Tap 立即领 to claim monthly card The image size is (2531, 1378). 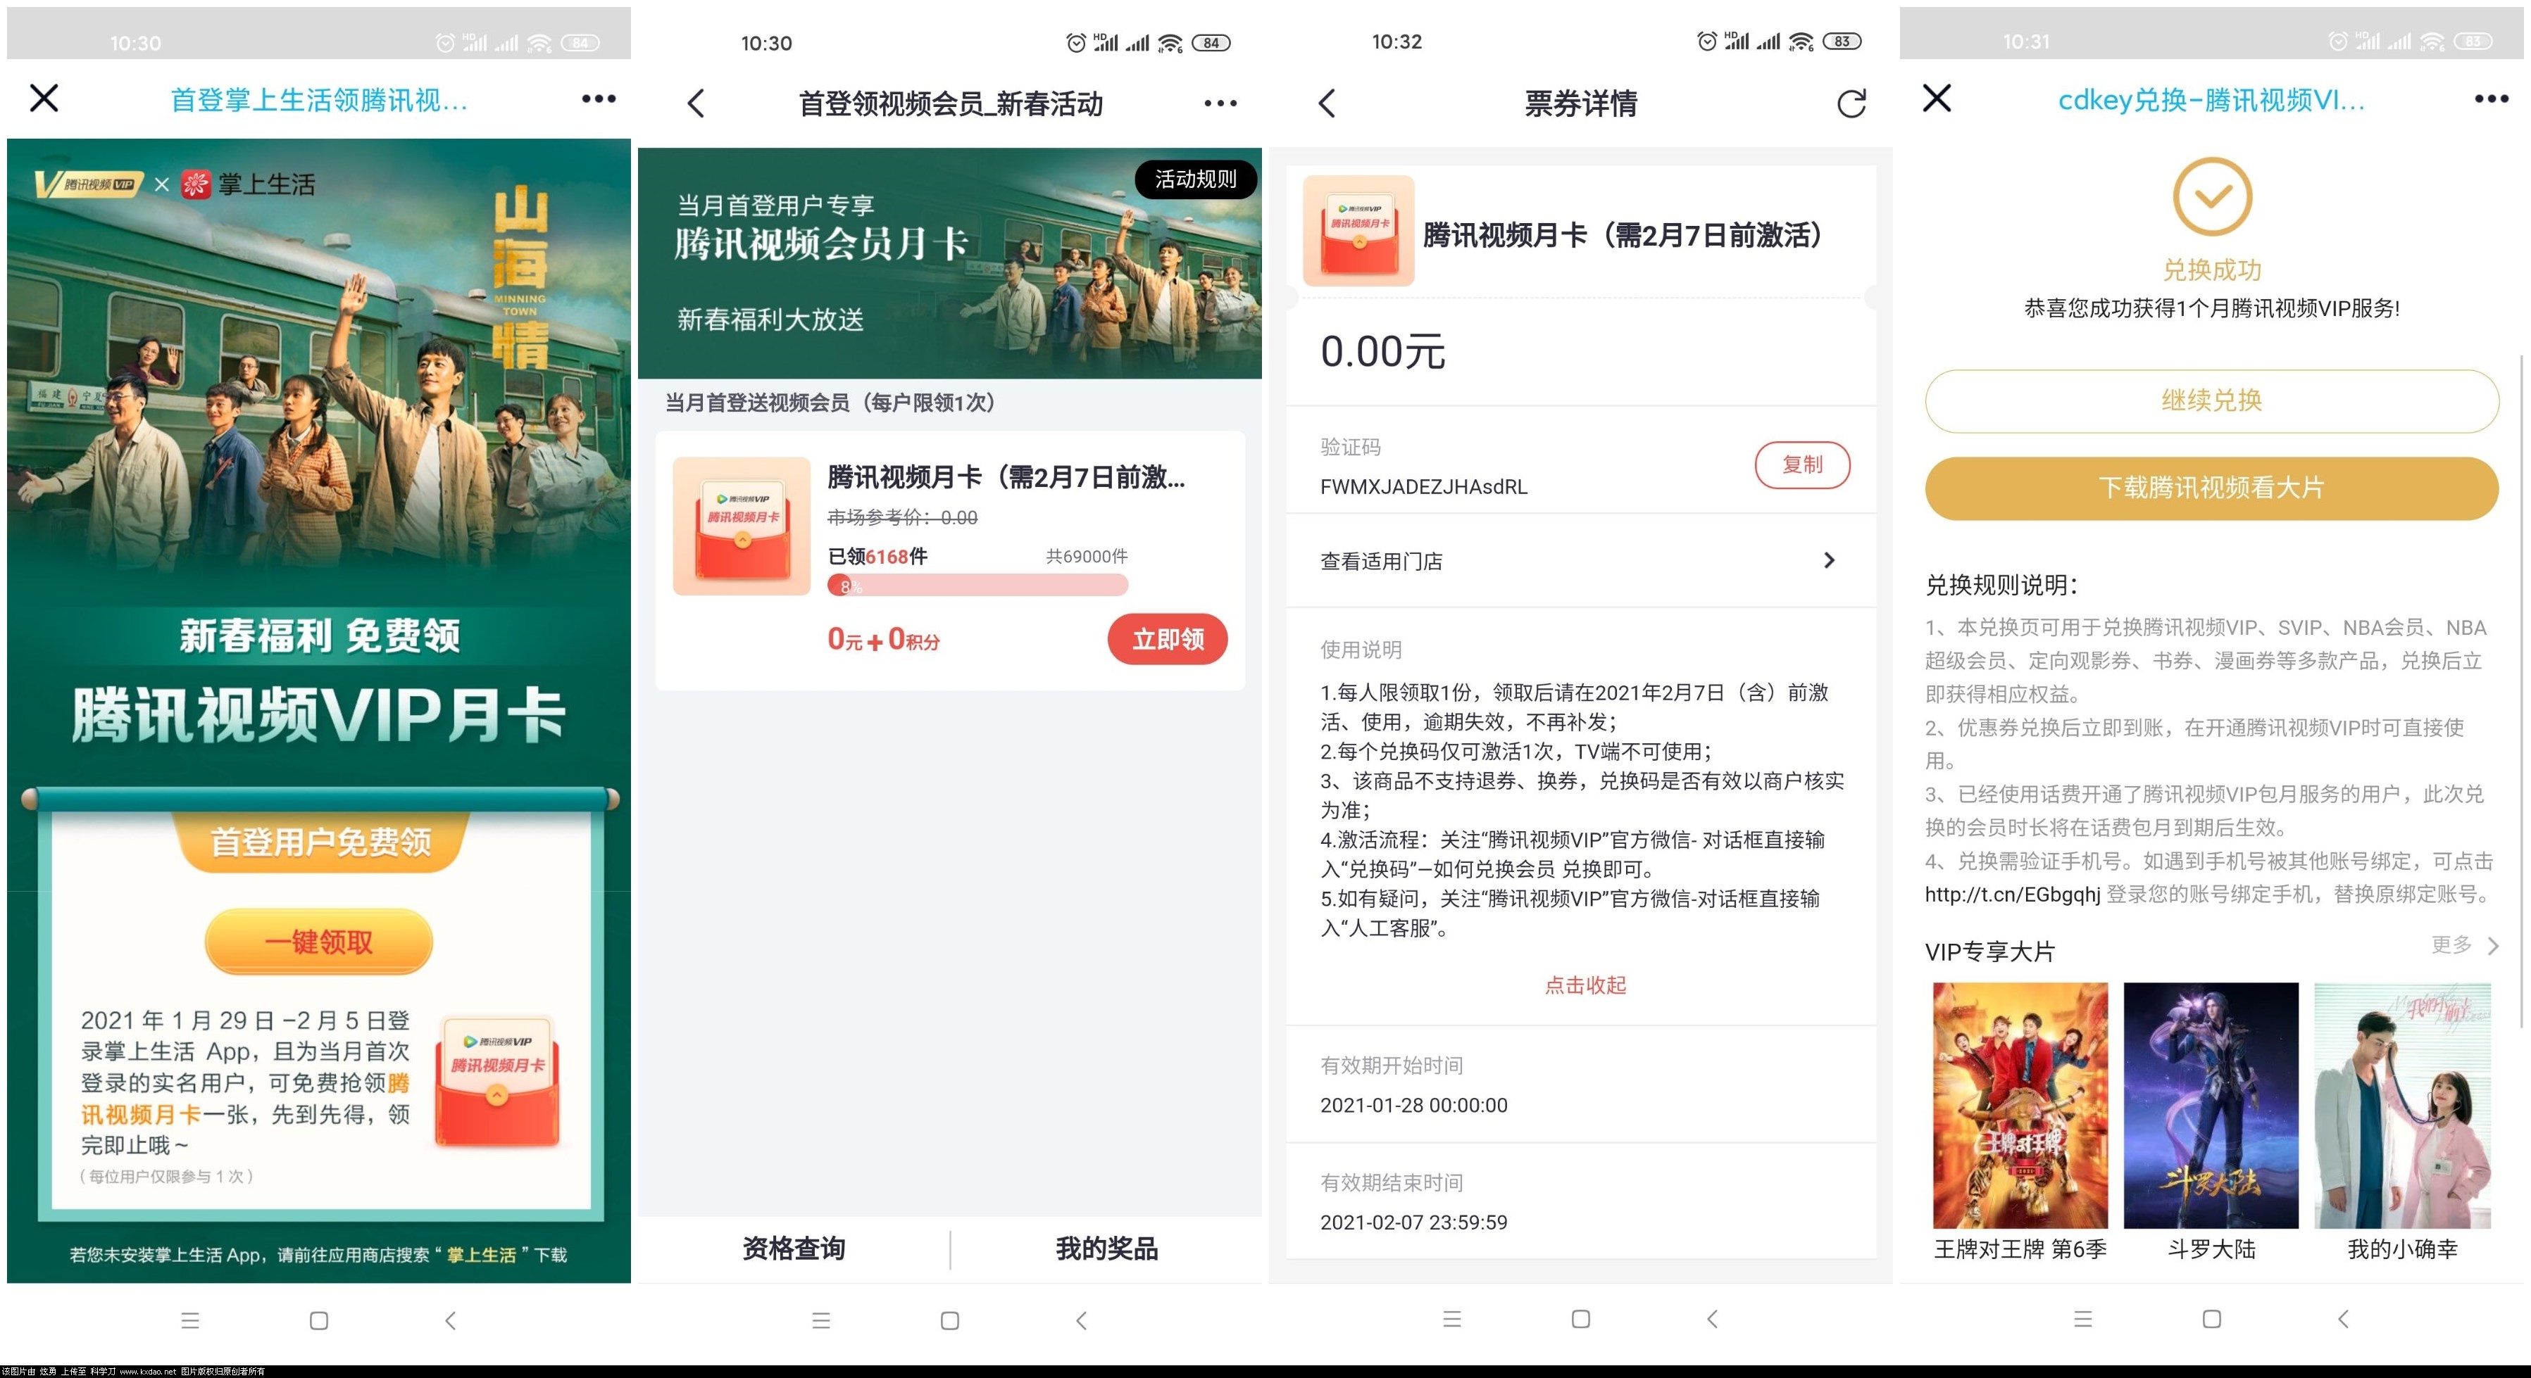click(1167, 640)
